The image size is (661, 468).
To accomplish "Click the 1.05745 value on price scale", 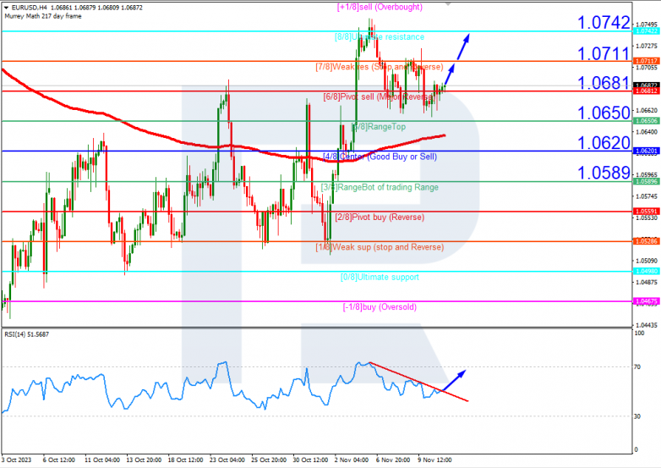I will click(647, 196).
